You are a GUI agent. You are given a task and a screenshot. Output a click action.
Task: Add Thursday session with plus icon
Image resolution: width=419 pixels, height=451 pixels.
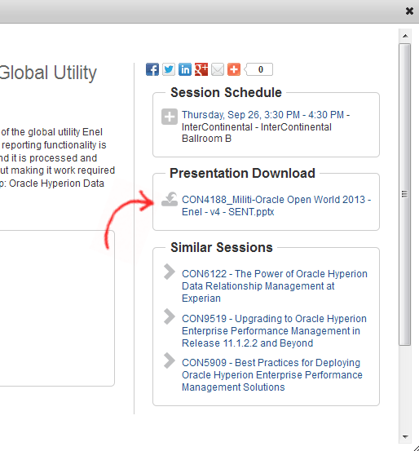[170, 117]
